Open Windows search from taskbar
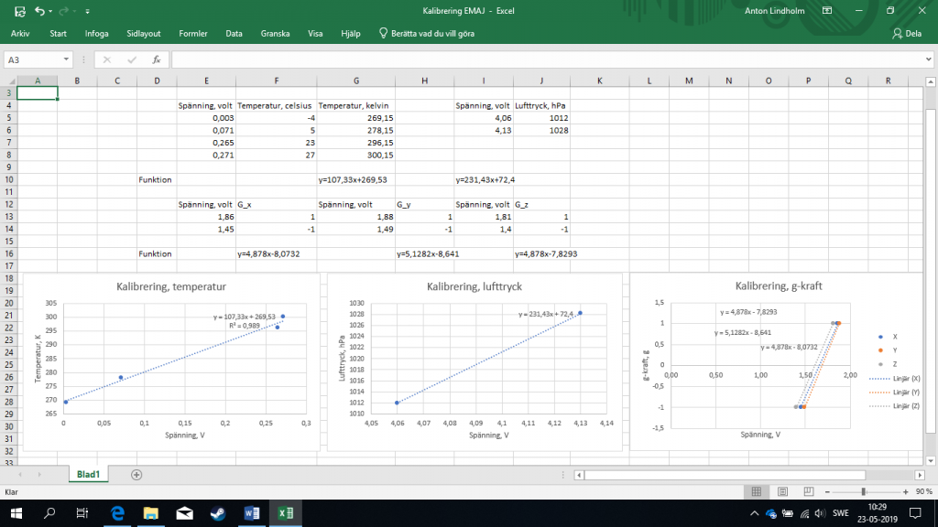The image size is (938, 527). 49,513
